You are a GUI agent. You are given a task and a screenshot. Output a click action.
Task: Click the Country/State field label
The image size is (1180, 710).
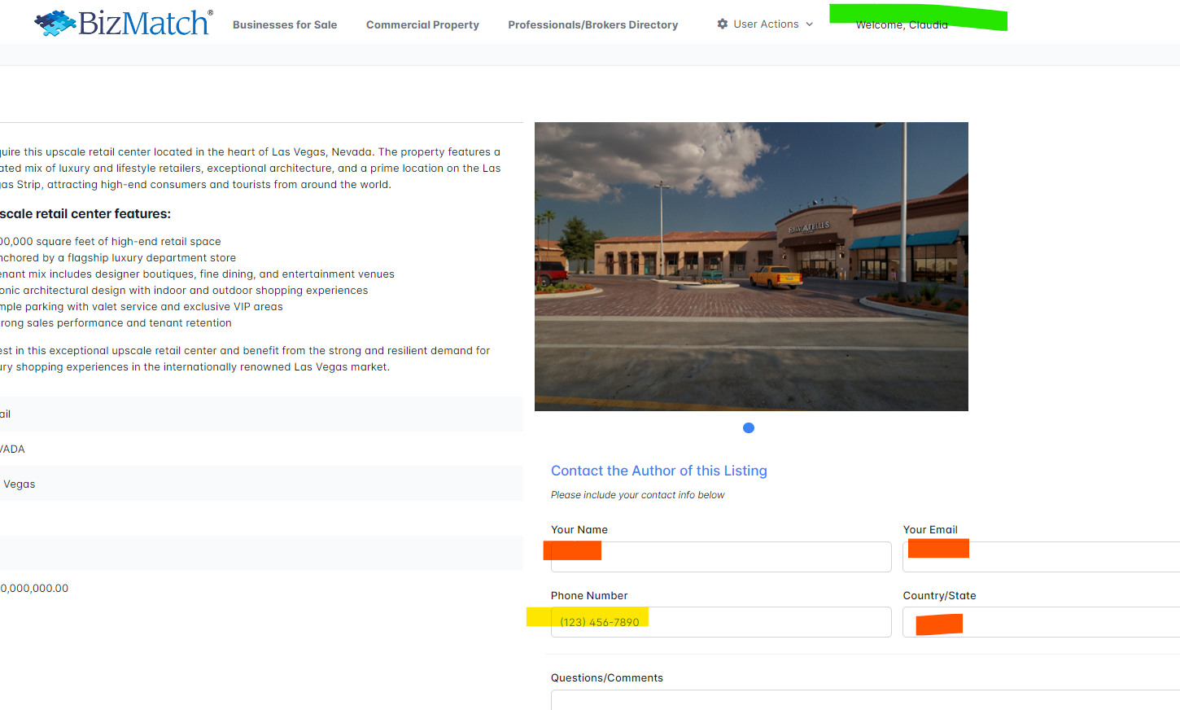pyautogui.click(x=939, y=596)
